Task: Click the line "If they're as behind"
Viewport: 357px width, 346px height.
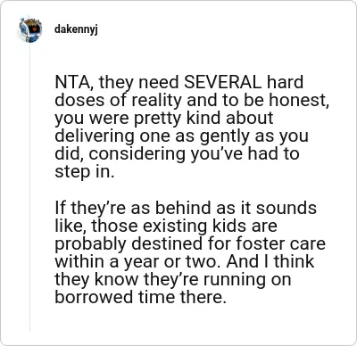Action: pos(186,208)
